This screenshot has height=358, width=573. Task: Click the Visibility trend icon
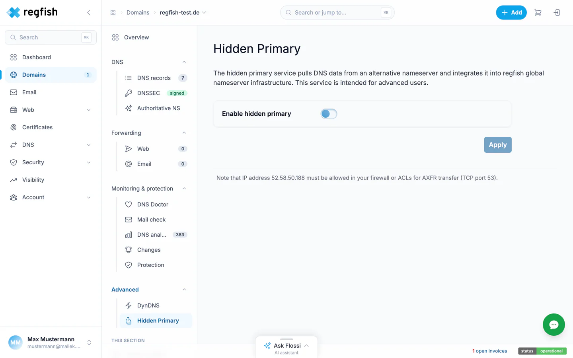tap(14, 180)
